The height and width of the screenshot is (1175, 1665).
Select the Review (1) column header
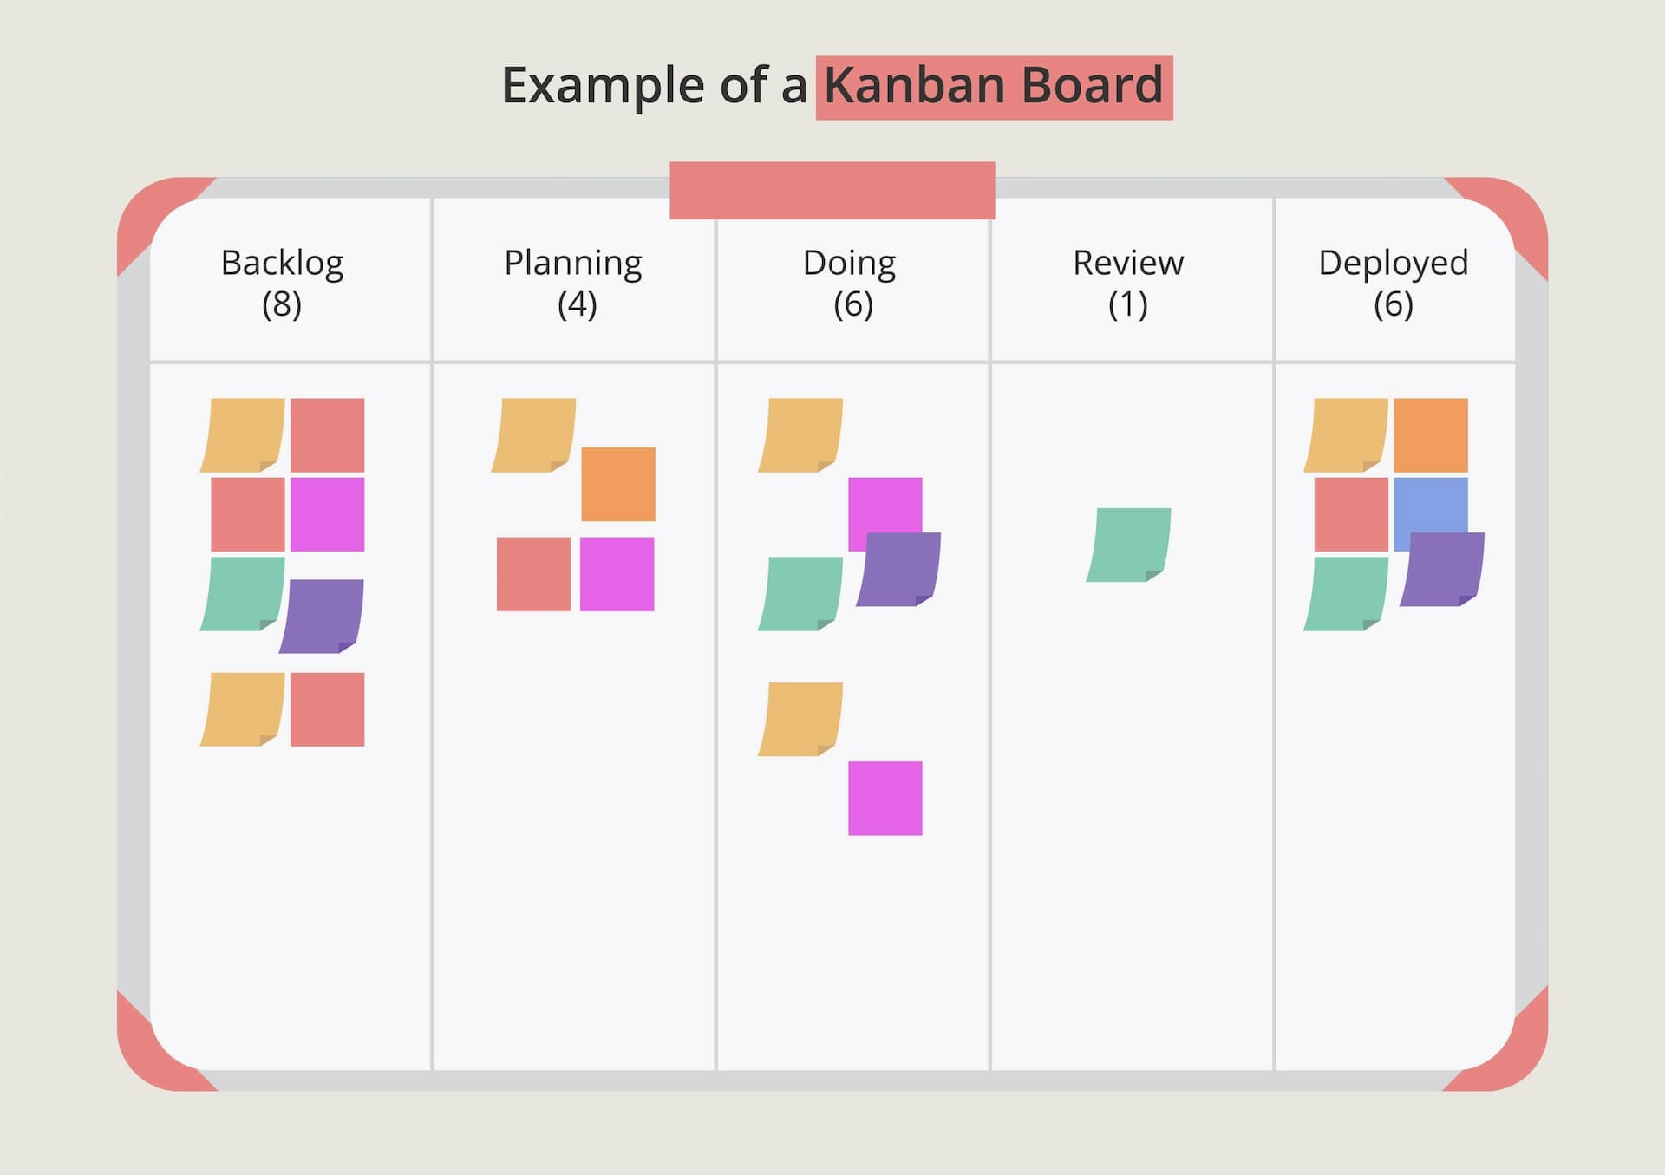(1128, 284)
